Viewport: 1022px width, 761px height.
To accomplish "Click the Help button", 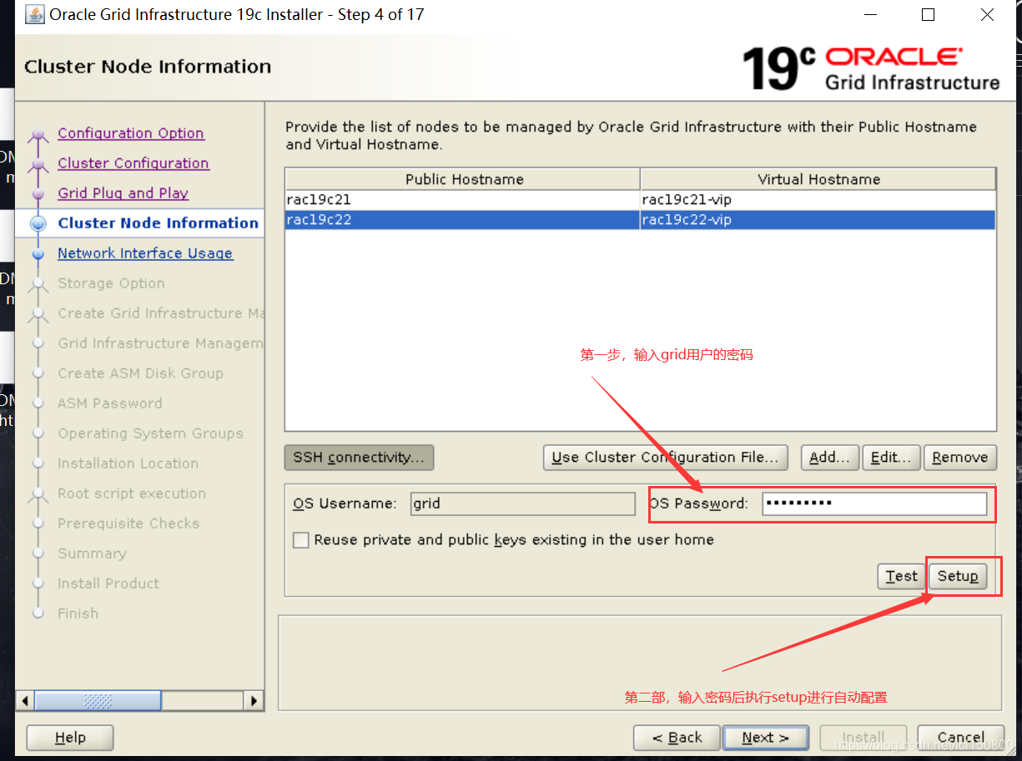I will [x=70, y=738].
